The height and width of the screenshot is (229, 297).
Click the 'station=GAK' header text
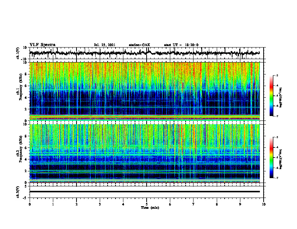[139, 45]
